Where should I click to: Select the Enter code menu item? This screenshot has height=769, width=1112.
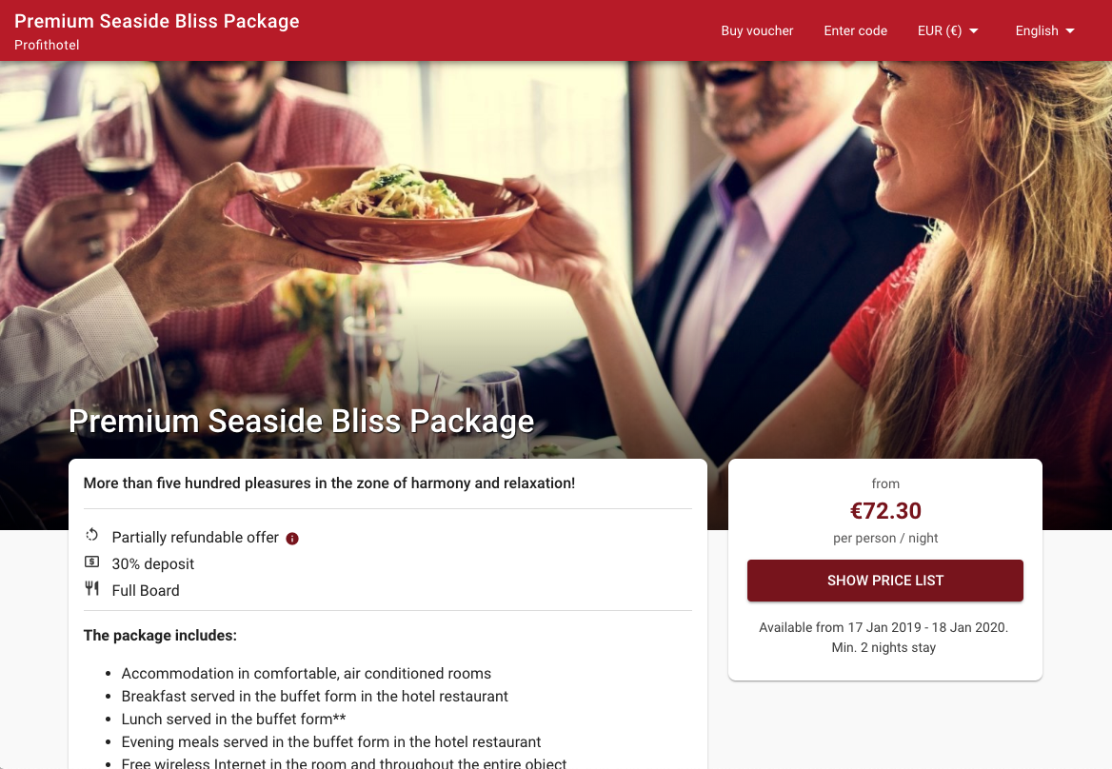click(x=855, y=30)
